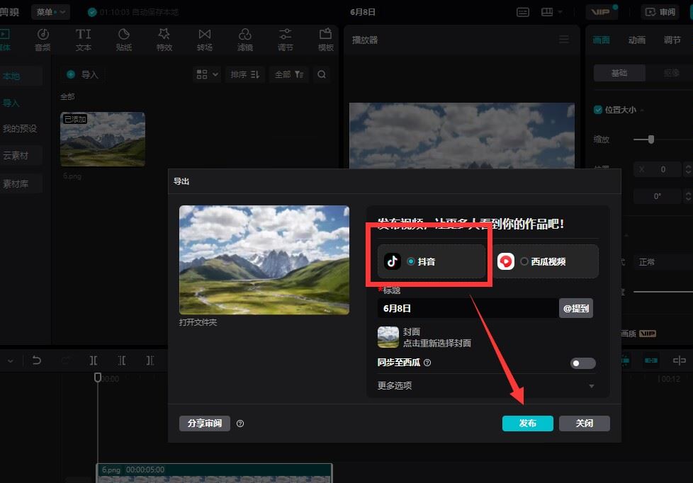
Task: Click the position X value field showing 0
Action: click(x=658, y=169)
